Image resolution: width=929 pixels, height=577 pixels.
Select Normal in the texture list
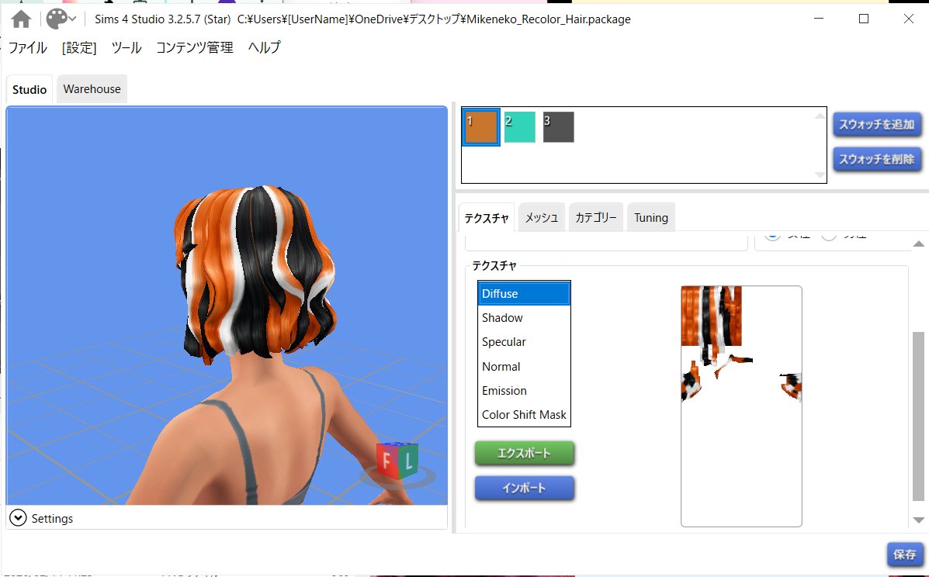coord(524,366)
